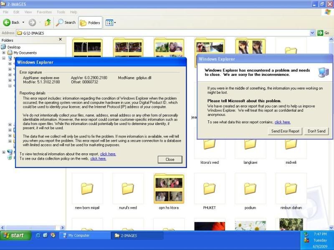334x250 pixels.
Task: Collapse the My Computer tree node
Action: (x=4, y=58)
